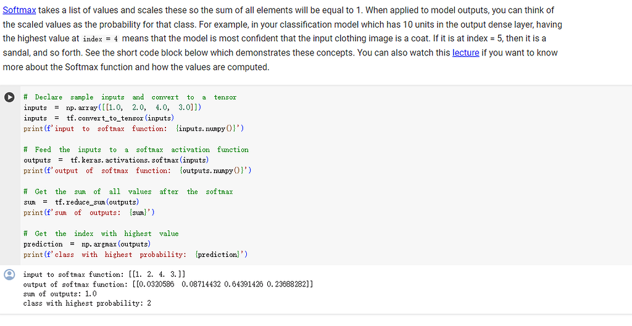This screenshot has width=632, height=326.
Task: Click the 'class with highest probability: 2' output
Action: [87, 303]
